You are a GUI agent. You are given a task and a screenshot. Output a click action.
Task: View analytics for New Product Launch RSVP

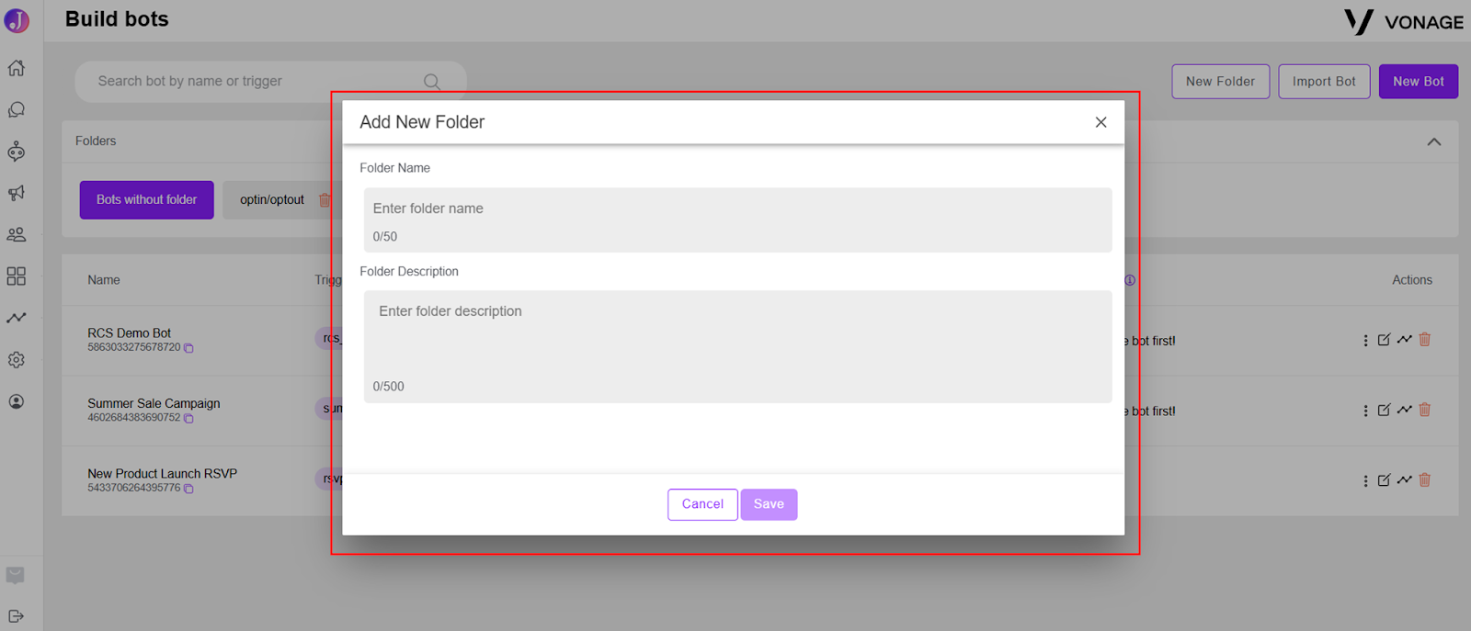pos(1404,480)
